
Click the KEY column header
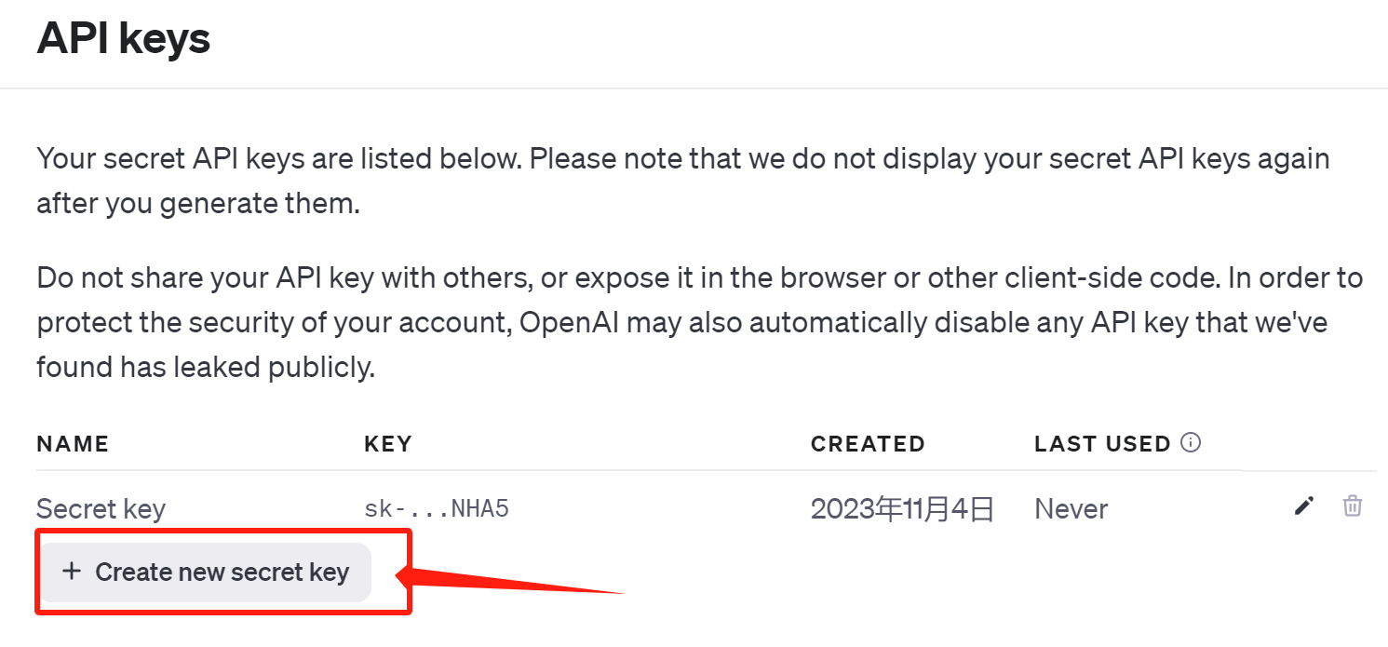click(x=387, y=444)
